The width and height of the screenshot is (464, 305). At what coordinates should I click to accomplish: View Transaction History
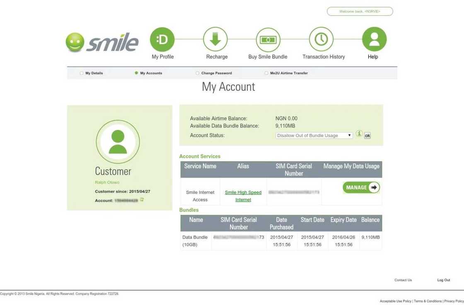point(321,39)
